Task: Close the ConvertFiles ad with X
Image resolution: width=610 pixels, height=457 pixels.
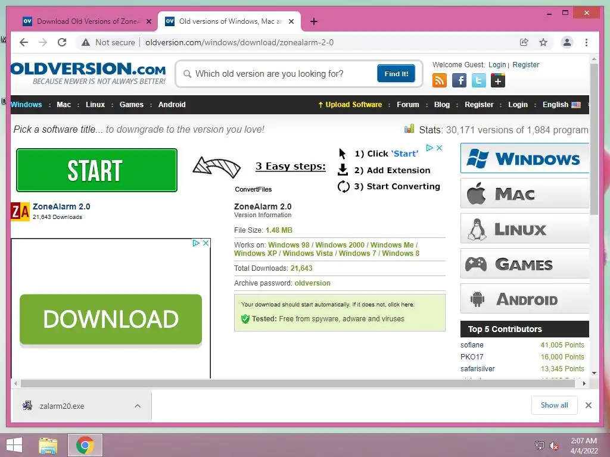Action: 439,148
